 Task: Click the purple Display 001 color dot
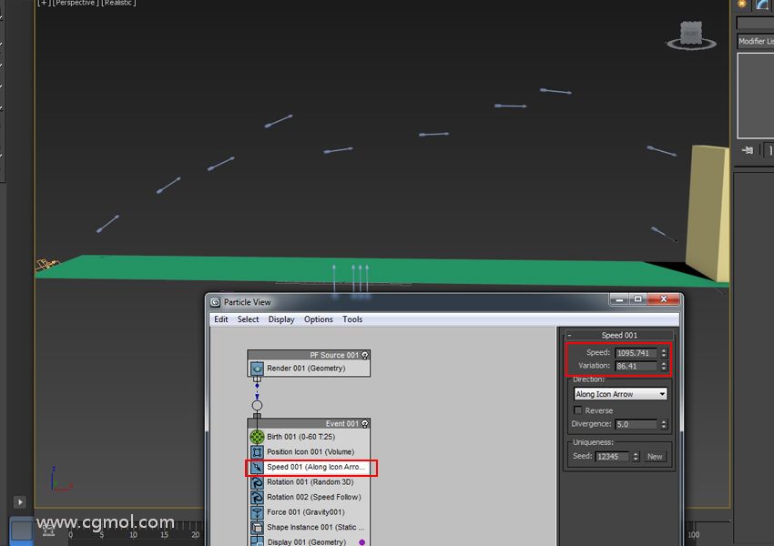click(x=362, y=542)
